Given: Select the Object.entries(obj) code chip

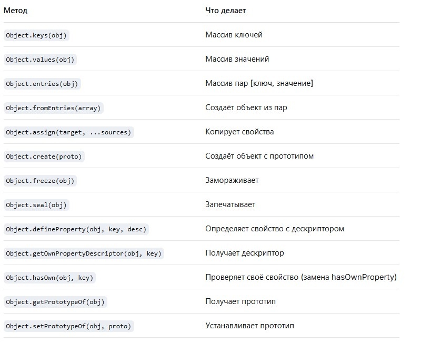Looking at the screenshot, I should pos(42,84).
